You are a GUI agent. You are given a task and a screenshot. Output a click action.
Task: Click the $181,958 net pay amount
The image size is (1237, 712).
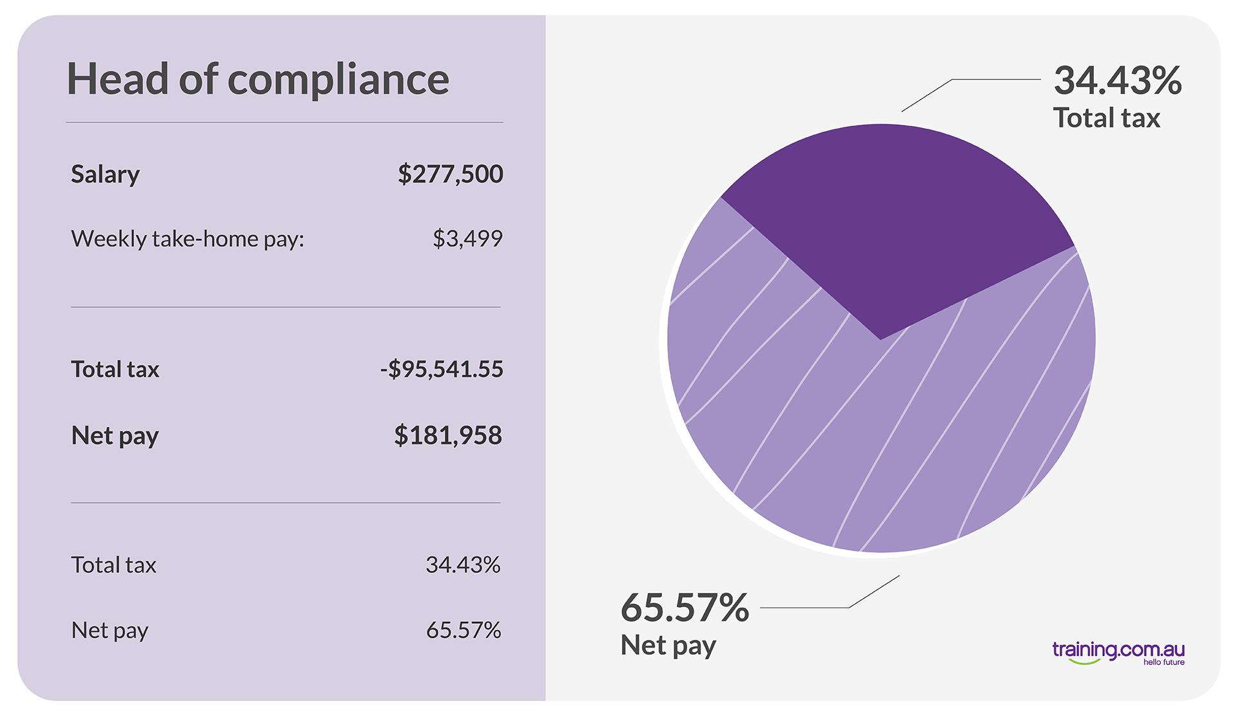pos(448,436)
